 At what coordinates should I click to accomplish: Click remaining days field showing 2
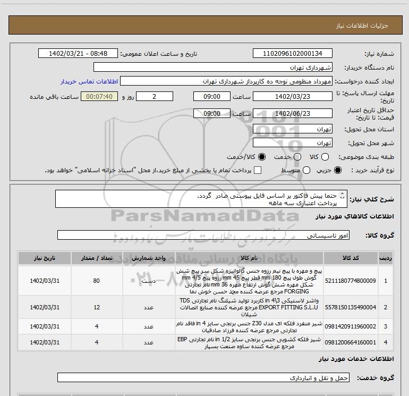pyautogui.click(x=155, y=96)
